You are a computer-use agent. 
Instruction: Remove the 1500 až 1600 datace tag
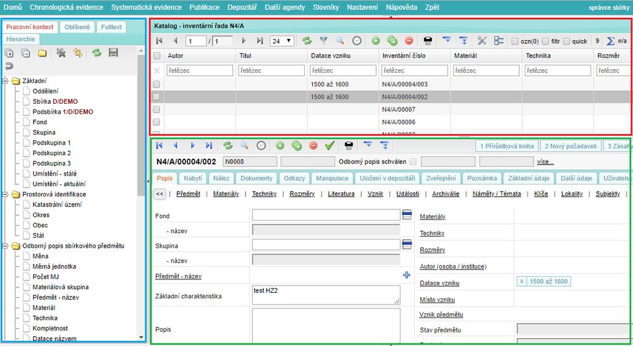pos(522,282)
